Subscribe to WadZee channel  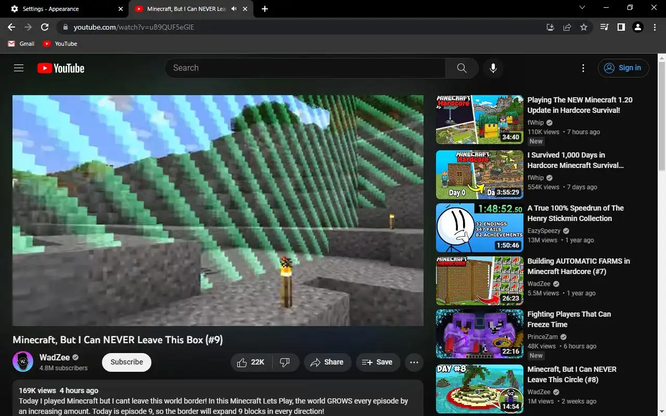coord(126,362)
